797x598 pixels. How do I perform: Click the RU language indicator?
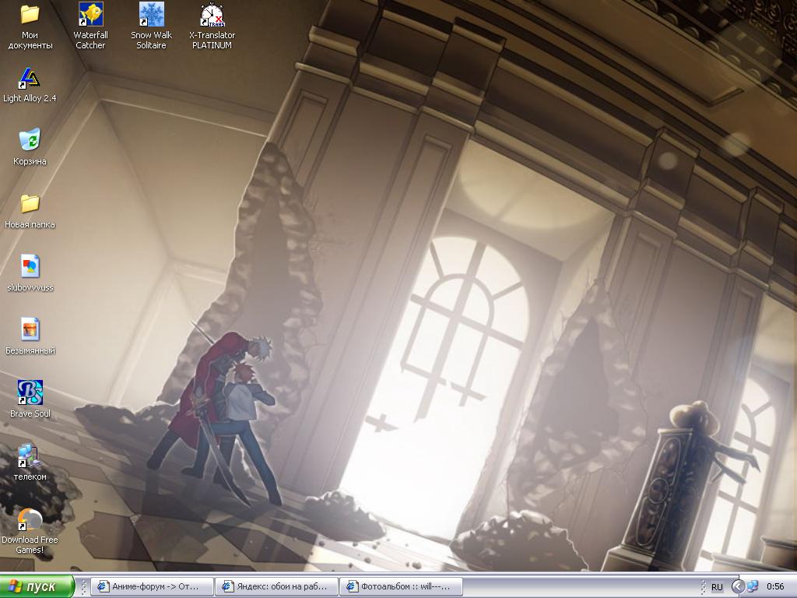(717, 587)
